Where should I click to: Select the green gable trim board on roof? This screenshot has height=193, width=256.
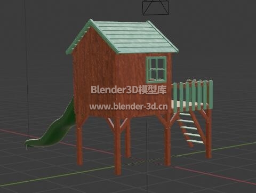click(x=79, y=37)
